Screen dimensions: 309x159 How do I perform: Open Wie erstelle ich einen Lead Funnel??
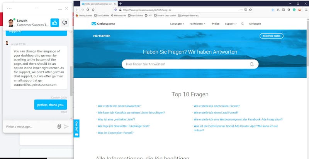[216, 113]
